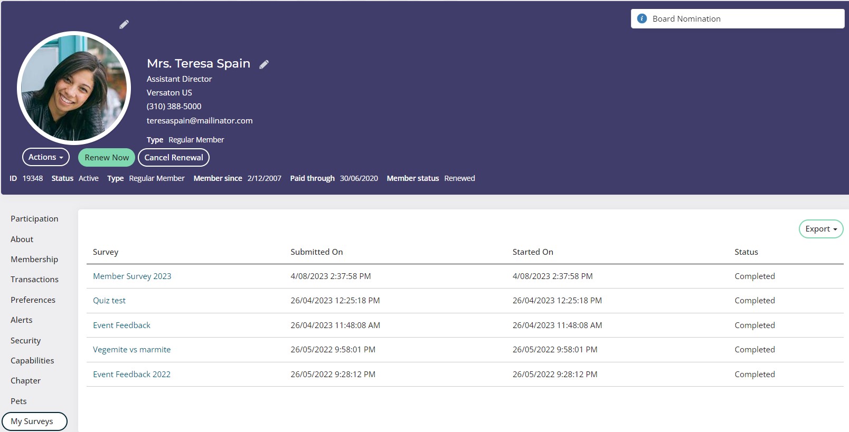This screenshot has width=849, height=432.
Task: Open the Chapter section
Action: click(x=25, y=380)
